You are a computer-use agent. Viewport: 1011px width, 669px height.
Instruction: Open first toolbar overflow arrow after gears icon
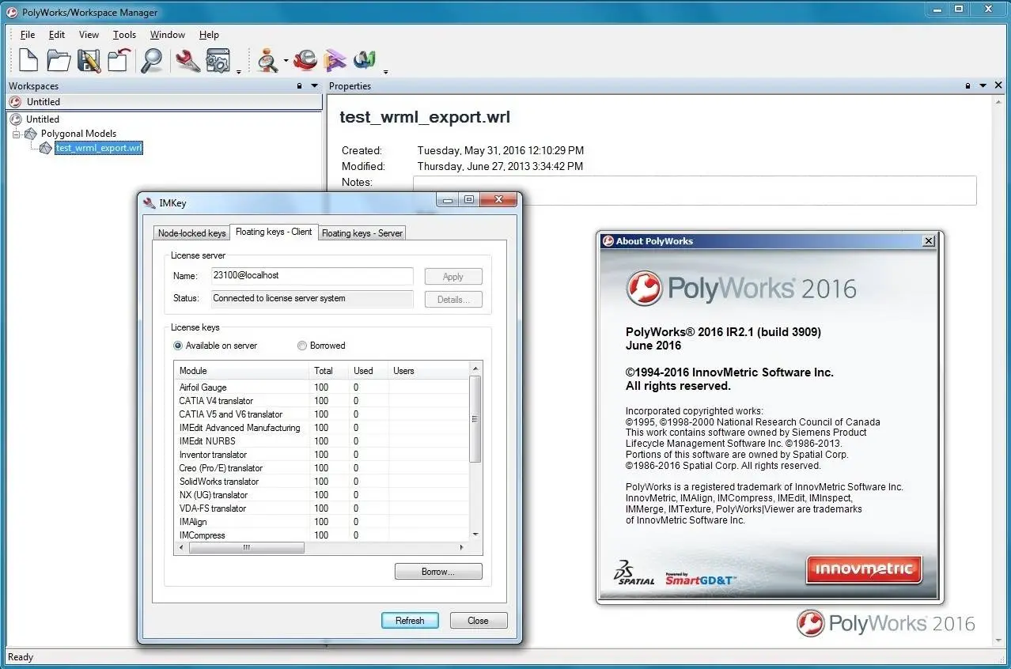pyautogui.click(x=238, y=72)
